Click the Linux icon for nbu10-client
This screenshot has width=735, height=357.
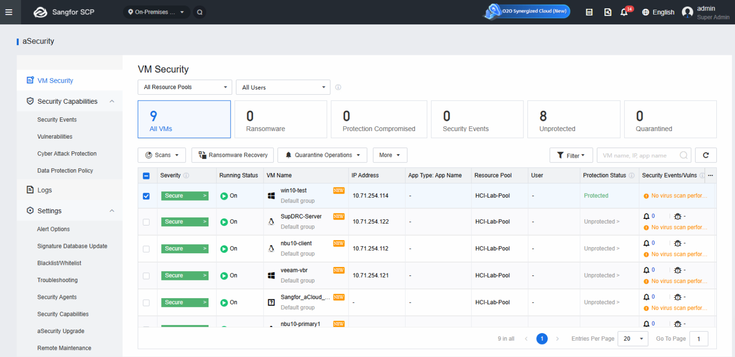(271, 249)
